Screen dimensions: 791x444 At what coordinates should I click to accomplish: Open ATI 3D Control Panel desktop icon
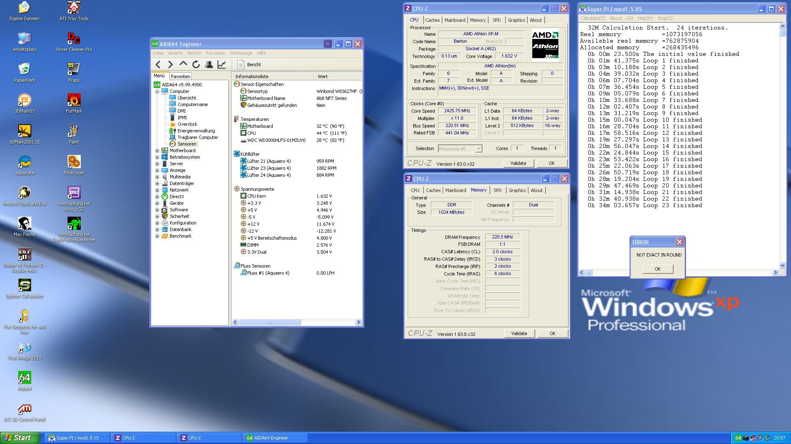pyautogui.click(x=24, y=412)
